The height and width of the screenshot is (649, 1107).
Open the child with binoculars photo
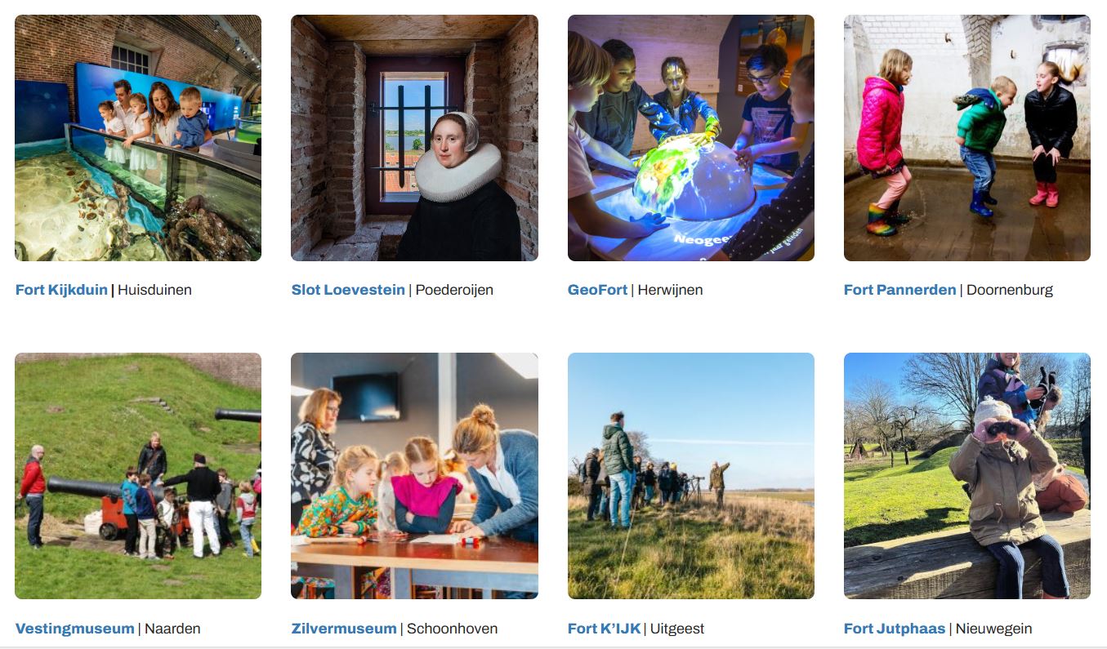coord(967,476)
